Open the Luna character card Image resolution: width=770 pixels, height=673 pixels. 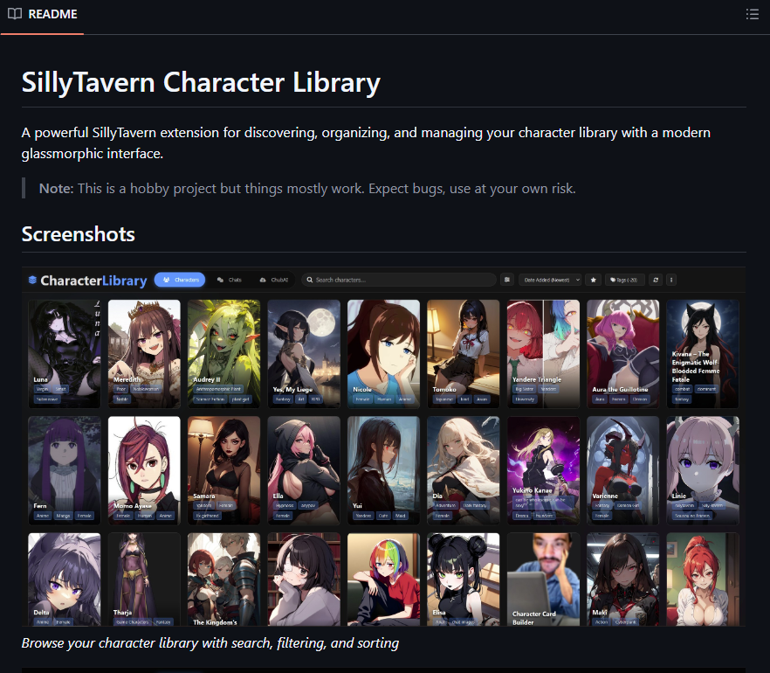coord(65,354)
